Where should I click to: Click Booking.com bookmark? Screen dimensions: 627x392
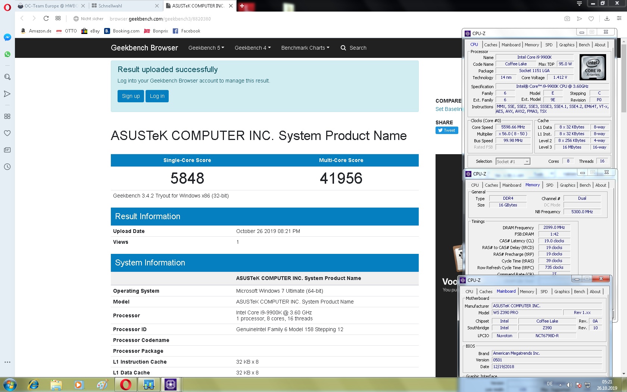tap(122, 31)
